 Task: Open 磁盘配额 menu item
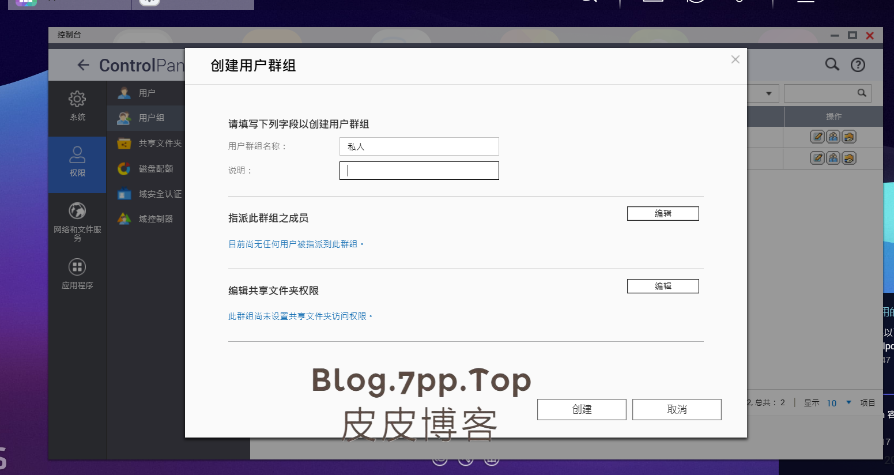click(x=146, y=168)
